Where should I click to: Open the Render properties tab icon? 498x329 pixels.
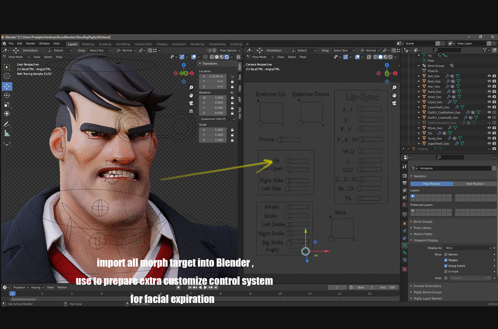point(405,175)
